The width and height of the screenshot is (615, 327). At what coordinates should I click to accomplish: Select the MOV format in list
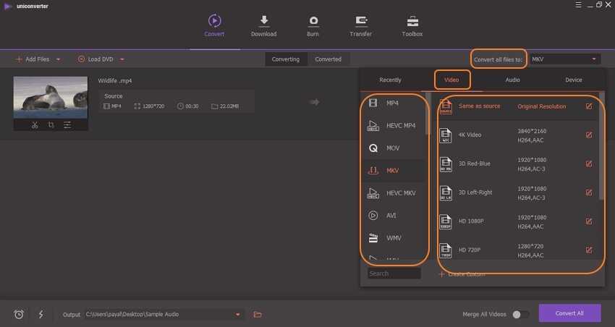393,148
